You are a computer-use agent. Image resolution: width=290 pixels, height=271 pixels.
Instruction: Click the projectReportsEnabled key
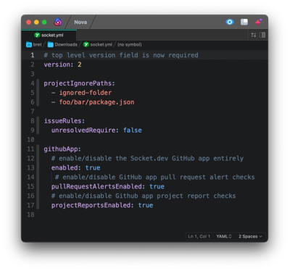click(x=91, y=205)
